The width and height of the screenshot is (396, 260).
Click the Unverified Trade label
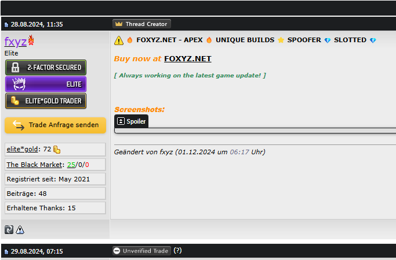(x=141, y=251)
